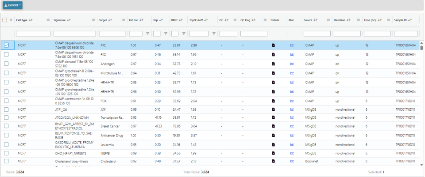
Task: Focus the Cell Type filter field
Action: 33,34
